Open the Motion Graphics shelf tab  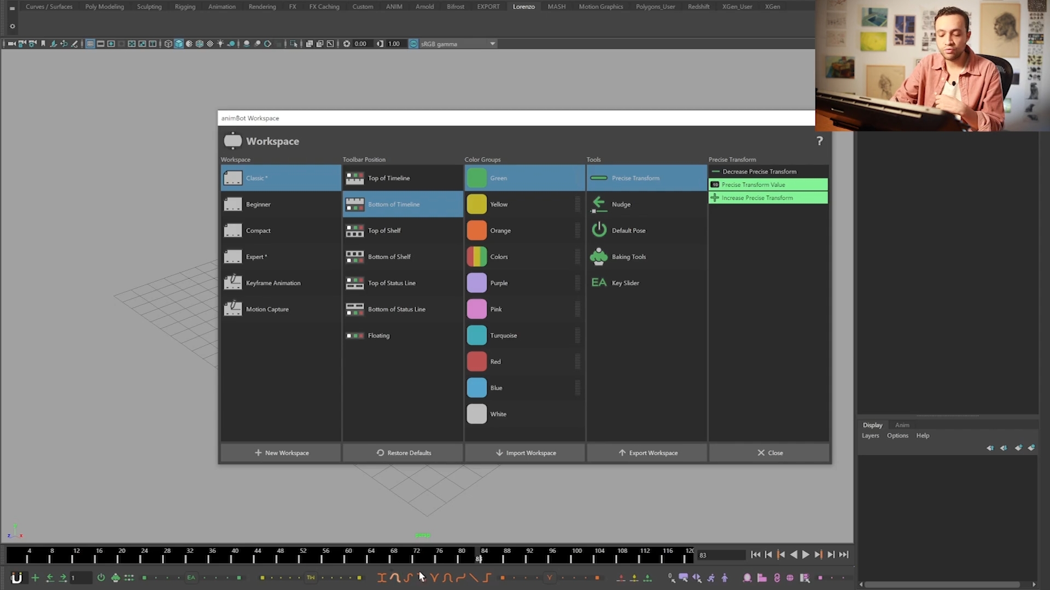pos(601,7)
